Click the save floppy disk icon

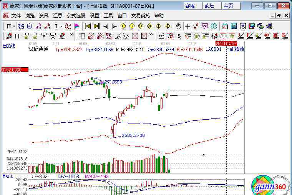click(x=252, y=26)
